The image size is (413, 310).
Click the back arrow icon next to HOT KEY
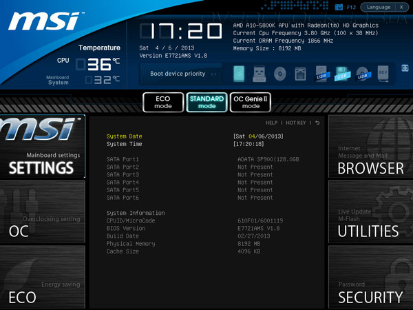tap(317, 123)
